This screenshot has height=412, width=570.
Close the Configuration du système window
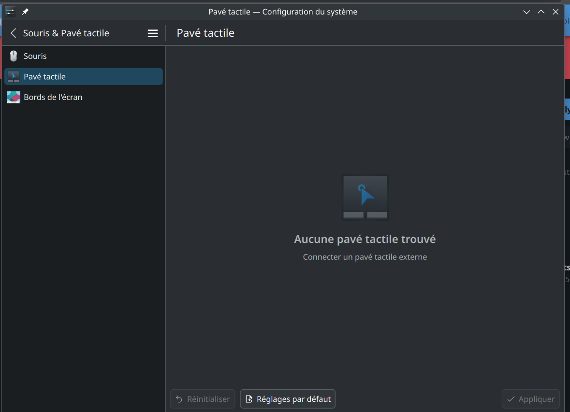click(555, 12)
